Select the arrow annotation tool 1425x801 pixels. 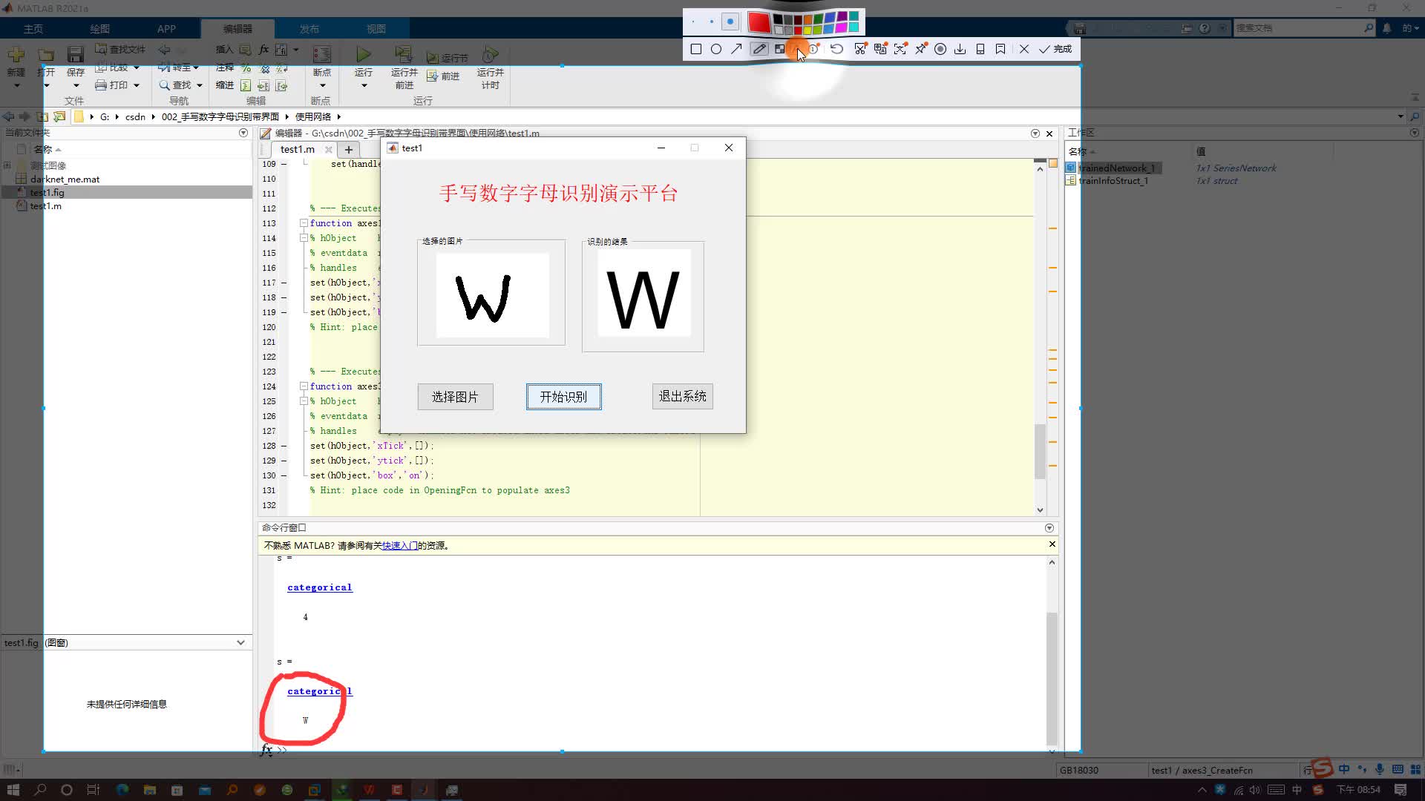[736, 49]
